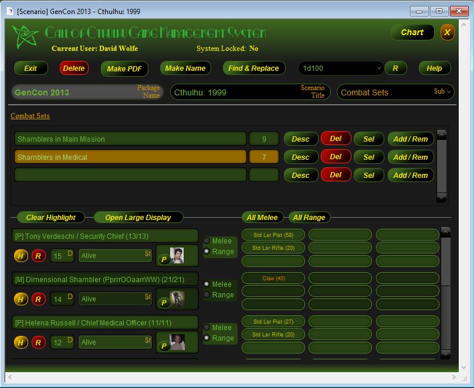Click the Make PDF button

pos(124,68)
